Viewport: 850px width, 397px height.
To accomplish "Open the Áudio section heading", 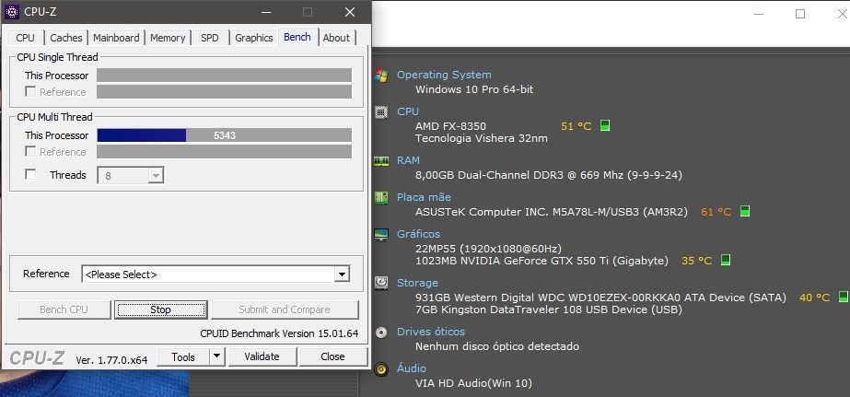I will (412, 368).
